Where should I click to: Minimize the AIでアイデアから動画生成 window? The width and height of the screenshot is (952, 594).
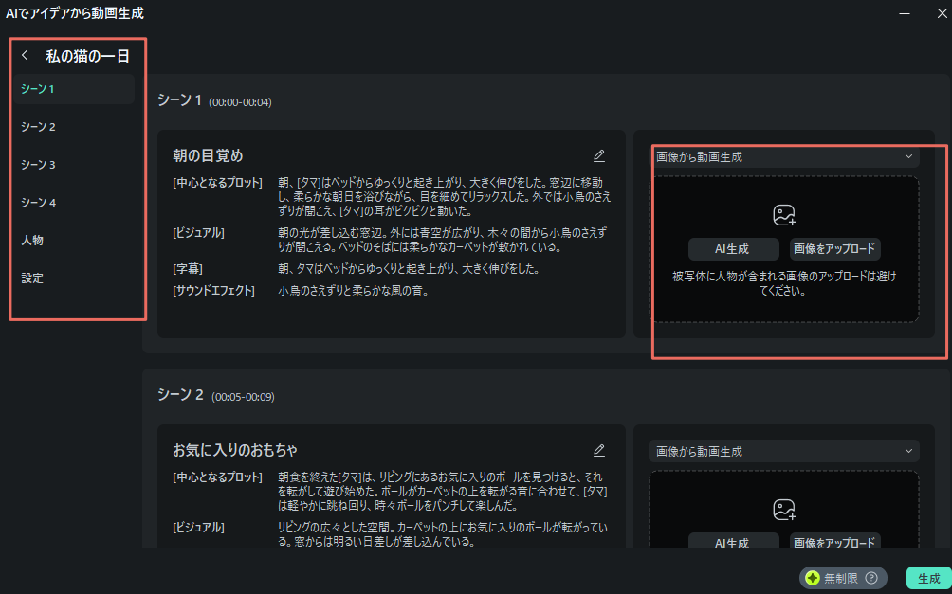tap(905, 12)
